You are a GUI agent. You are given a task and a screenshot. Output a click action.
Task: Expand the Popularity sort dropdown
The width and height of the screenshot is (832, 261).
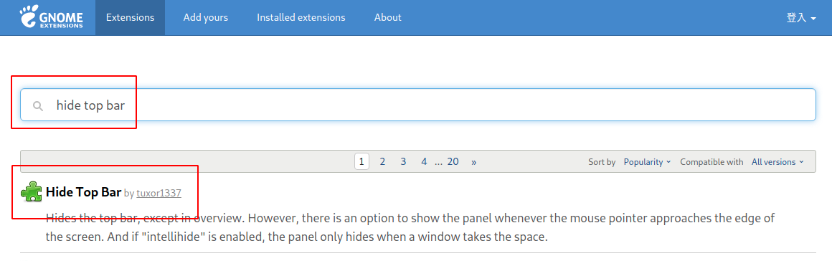647,162
